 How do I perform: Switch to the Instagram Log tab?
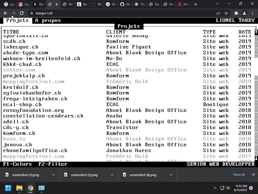pyautogui.click(x=24, y=4)
